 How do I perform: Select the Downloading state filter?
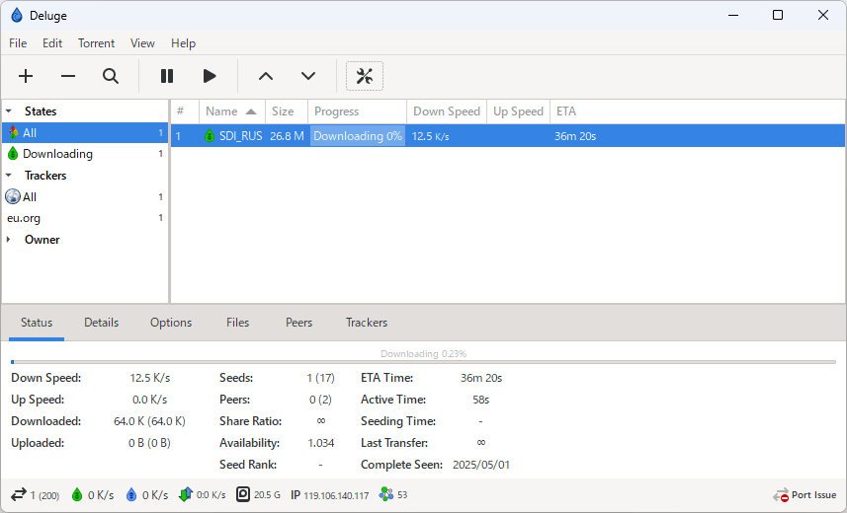tap(57, 154)
